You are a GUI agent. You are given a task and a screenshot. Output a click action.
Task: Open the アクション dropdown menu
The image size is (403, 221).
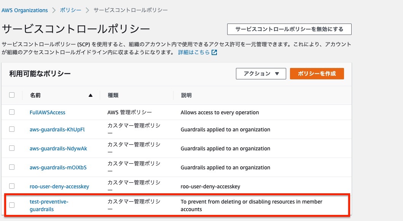point(261,73)
